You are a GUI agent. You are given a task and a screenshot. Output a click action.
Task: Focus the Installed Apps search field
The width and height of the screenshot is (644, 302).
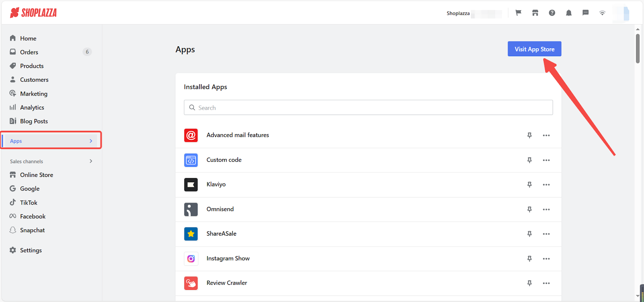368,107
